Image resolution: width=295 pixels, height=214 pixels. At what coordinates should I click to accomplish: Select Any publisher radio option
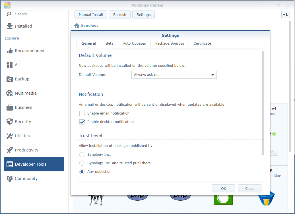click(x=82, y=172)
